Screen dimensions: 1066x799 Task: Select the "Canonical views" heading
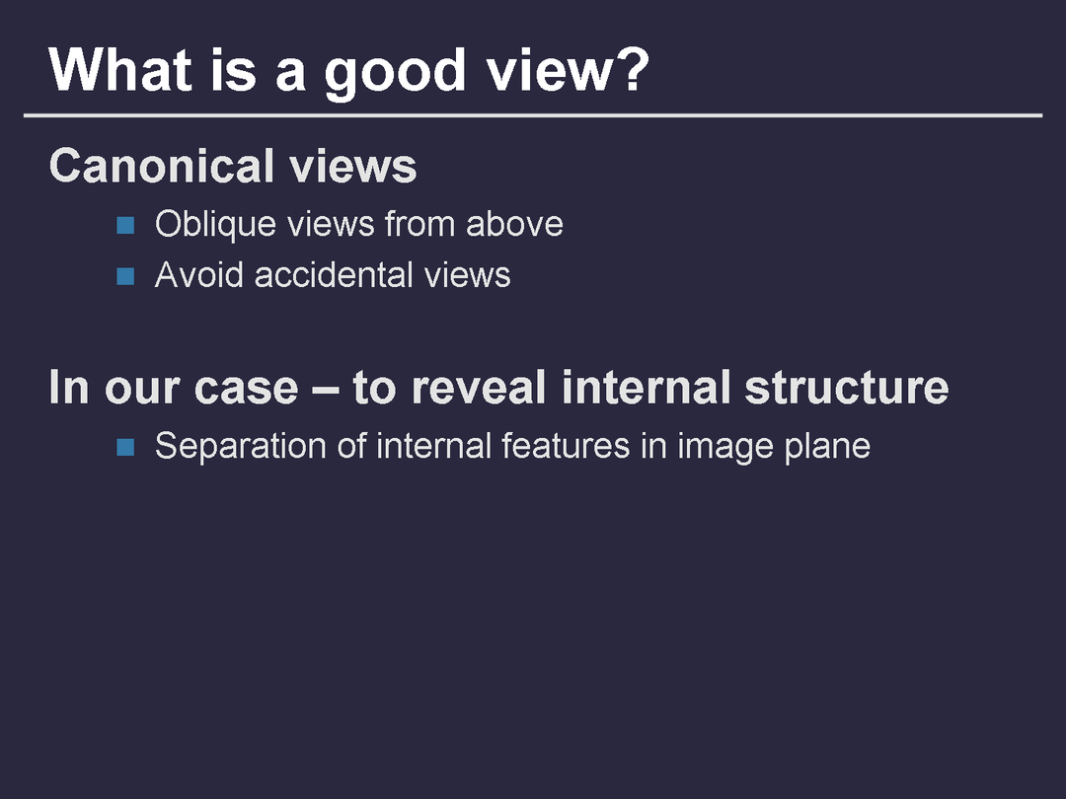click(233, 166)
